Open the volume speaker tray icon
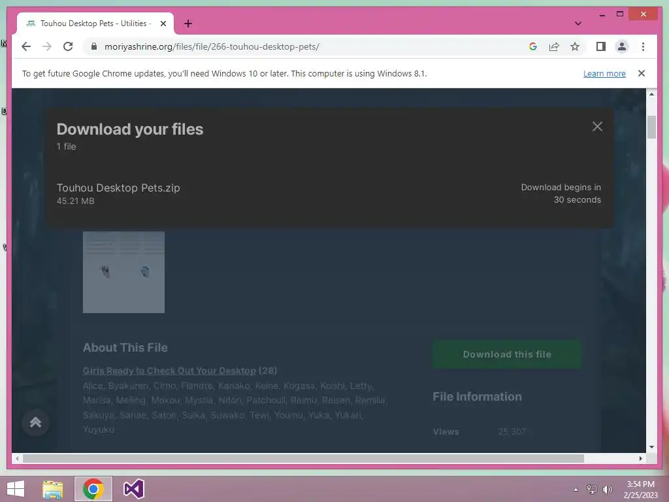This screenshot has width=669, height=502. pyautogui.click(x=607, y=489)
